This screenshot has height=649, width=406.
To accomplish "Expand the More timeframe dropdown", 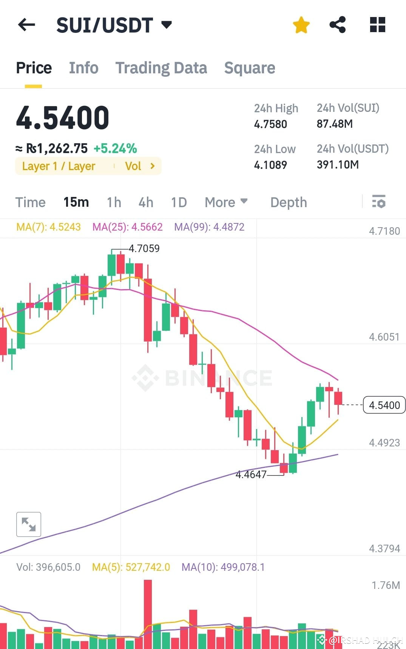I will (225, 202).
